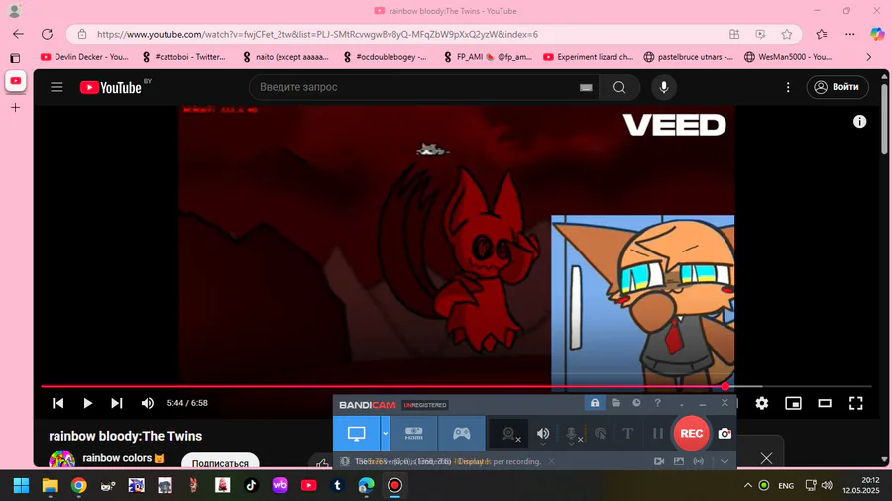Viewport: 892px width, 501px height.
Task: Click the browser address bar URL
Action: [317, 34]
